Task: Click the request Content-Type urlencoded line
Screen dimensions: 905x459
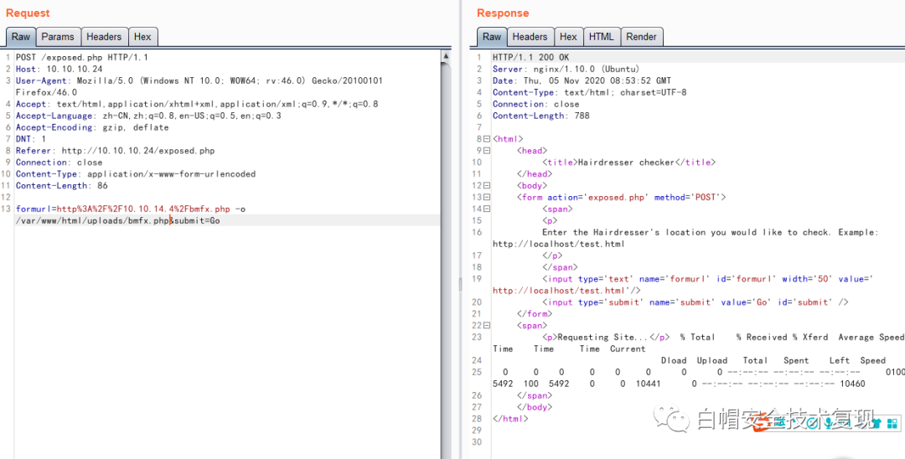Action: pyautogui.click(x=136, y=174)
